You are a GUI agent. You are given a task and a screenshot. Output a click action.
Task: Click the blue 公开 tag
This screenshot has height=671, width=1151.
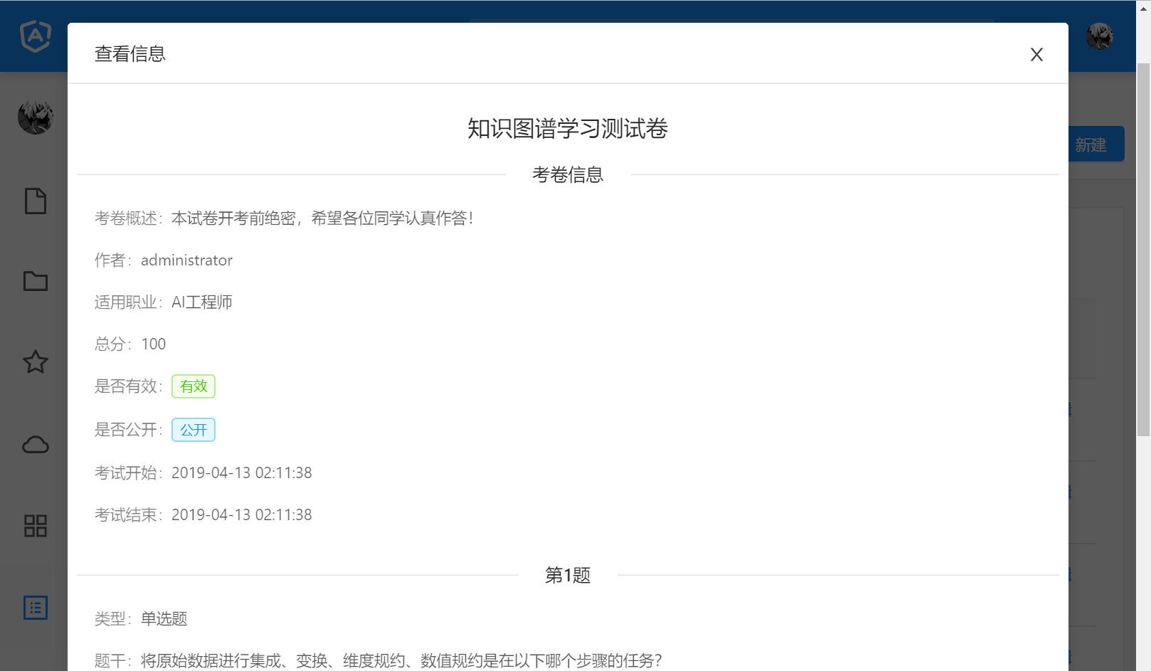(193, 430)
